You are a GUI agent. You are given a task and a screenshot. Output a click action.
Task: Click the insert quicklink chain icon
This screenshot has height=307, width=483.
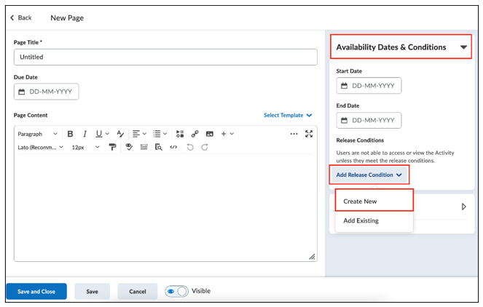(195, 134)
